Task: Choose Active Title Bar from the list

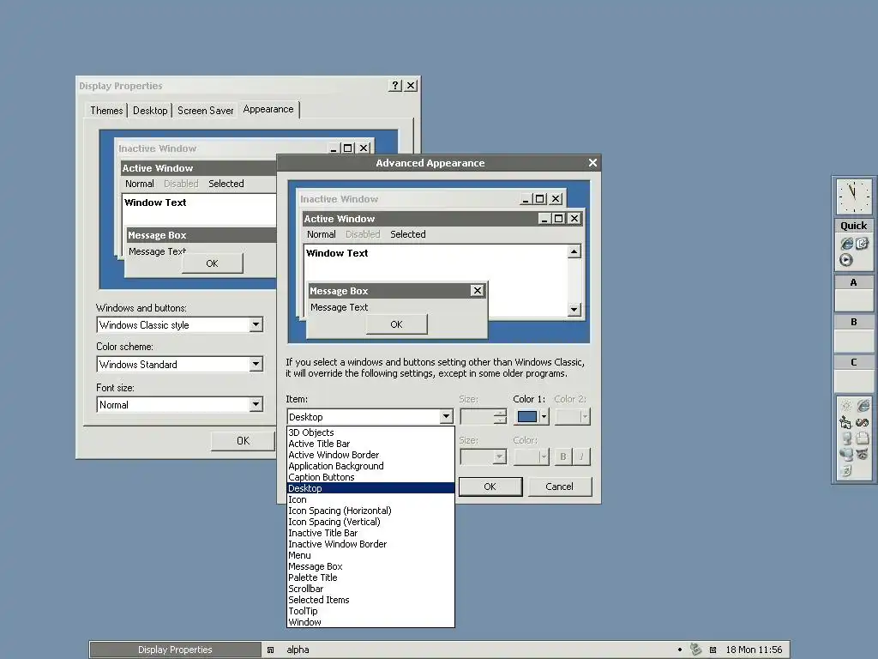Action: point(370,444)
